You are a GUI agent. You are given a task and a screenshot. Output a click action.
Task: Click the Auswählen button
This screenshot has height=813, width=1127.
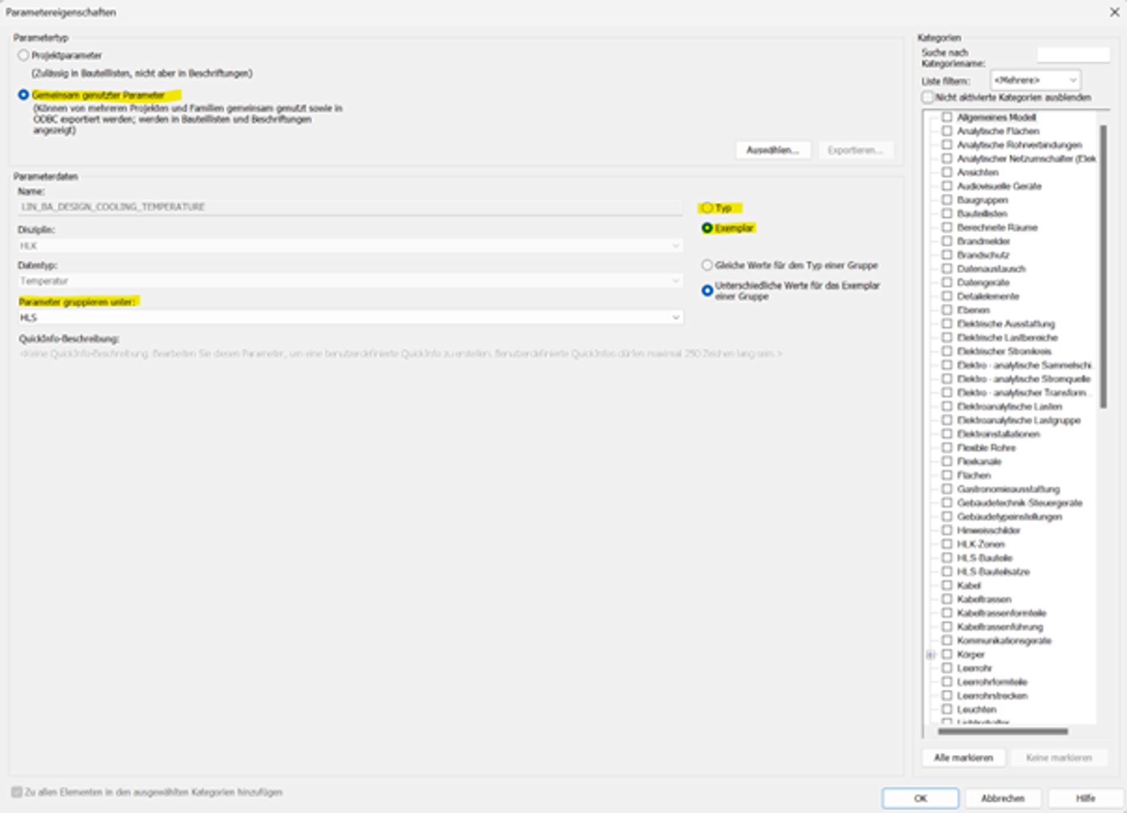coord(772,150)
